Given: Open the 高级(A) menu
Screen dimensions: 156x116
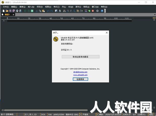Looking at the screenshot, I should tap(86, 7).
